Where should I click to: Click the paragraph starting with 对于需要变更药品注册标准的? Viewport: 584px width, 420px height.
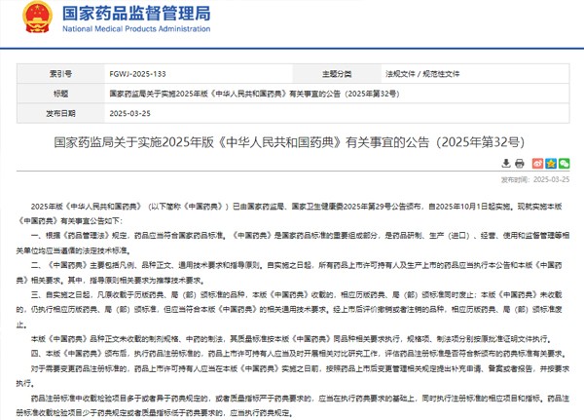click(x=293, y=375)
